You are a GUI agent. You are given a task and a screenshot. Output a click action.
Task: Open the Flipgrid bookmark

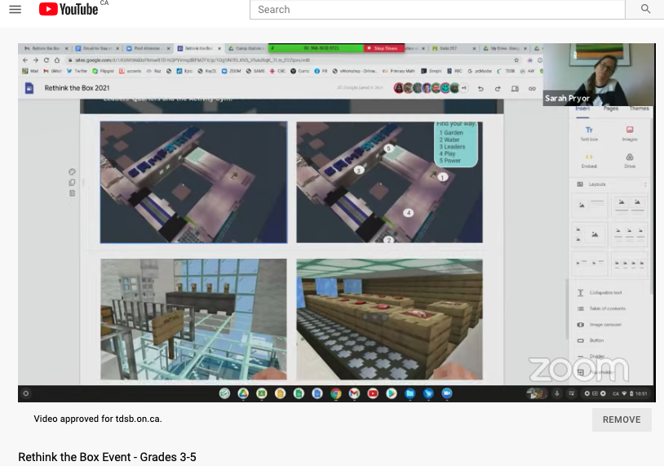pyautogui.click(x=104, y=71)
